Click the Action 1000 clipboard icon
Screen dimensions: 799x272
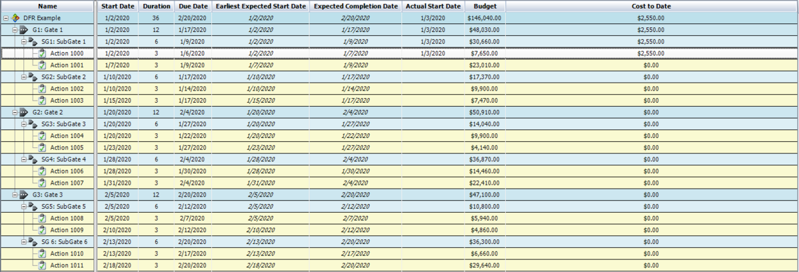[42, 53]
